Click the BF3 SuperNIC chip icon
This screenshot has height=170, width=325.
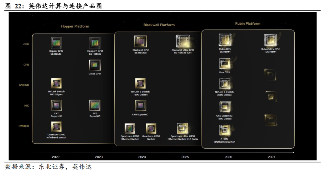click(x=95, y=105)
